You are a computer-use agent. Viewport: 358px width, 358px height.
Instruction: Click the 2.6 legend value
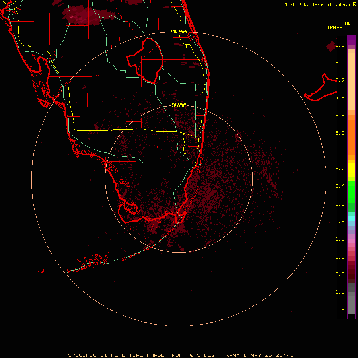pyautogui.click(x=340, y=204)
